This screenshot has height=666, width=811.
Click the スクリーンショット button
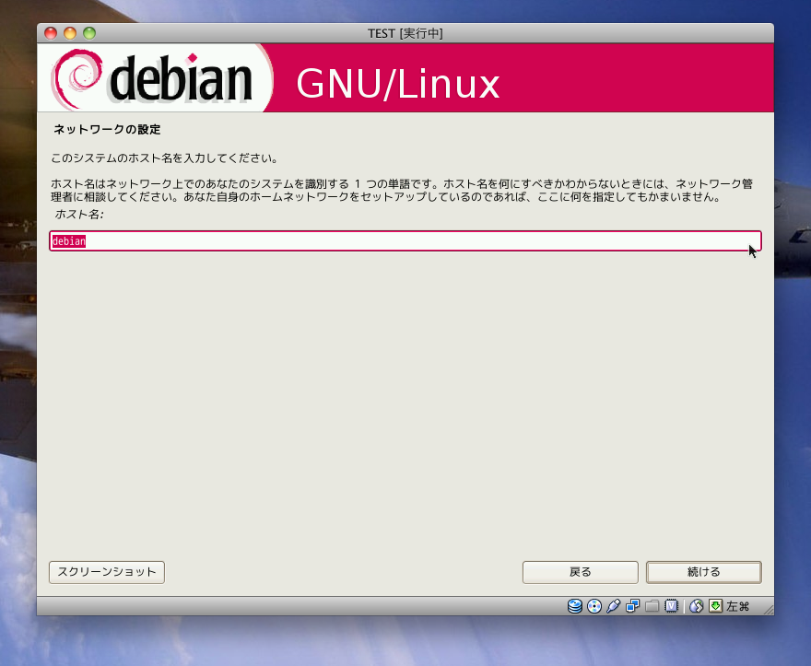[x=107, y=572]
